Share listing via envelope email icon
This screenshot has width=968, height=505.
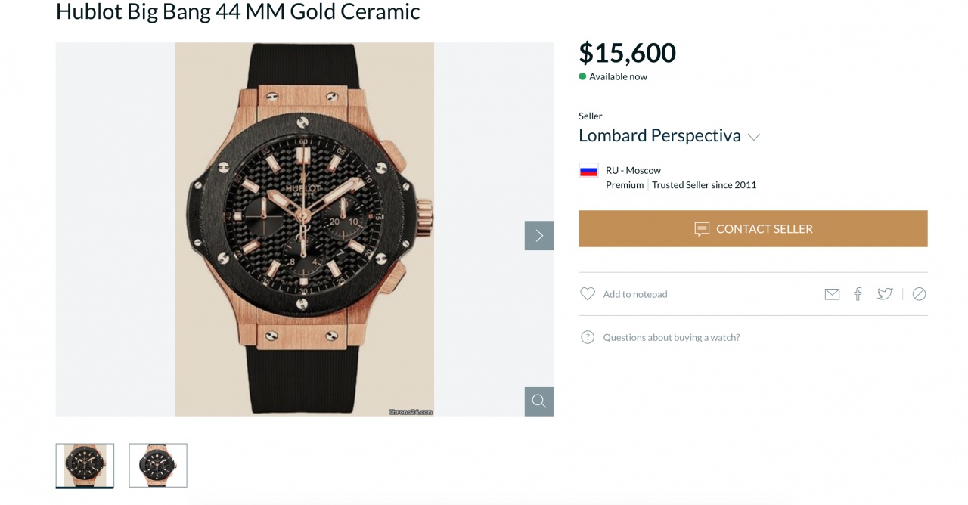point(832,294)
